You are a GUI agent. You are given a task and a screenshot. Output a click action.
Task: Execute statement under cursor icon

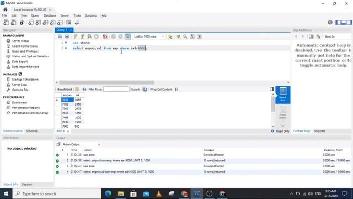[82, 36]
